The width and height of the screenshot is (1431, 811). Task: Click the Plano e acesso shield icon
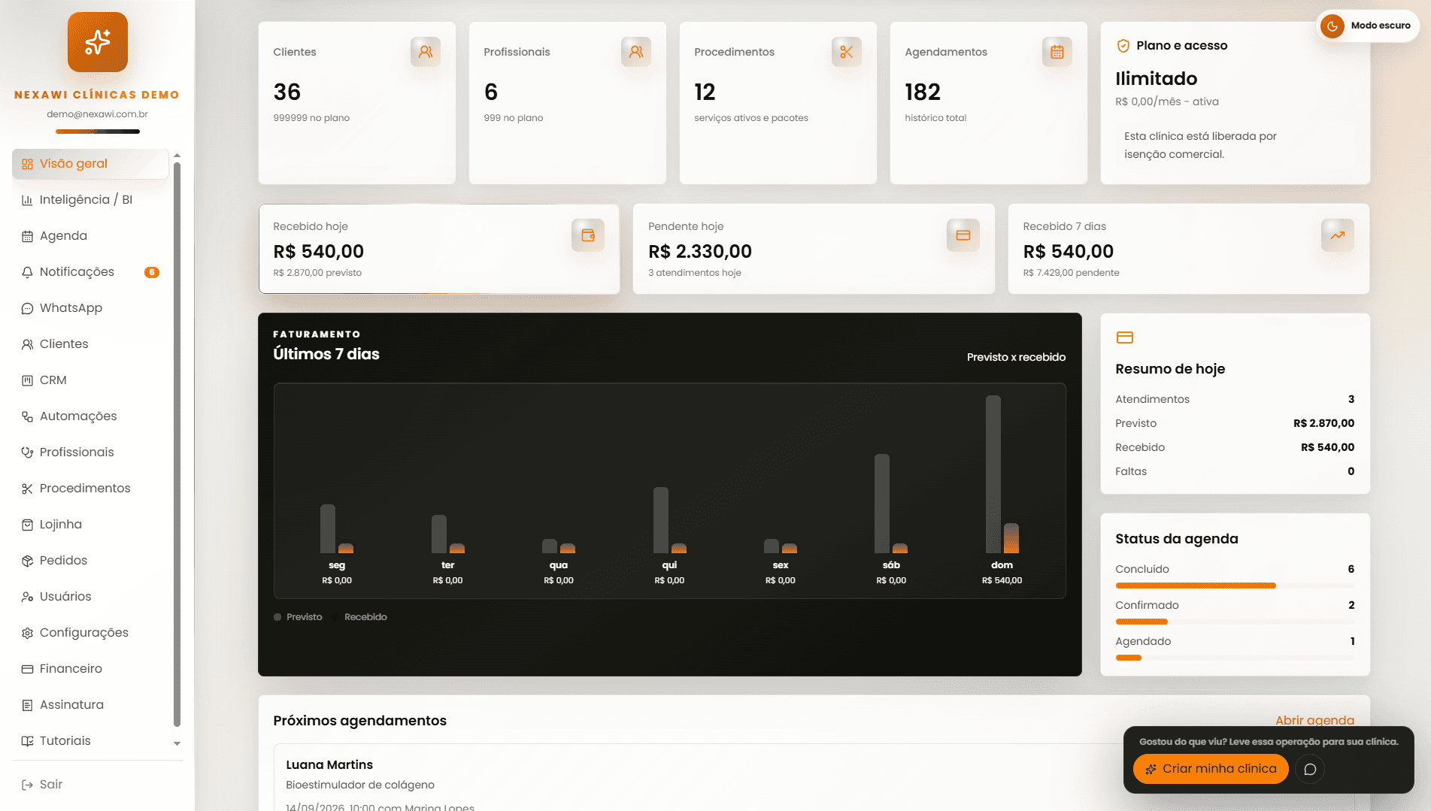[x=1123, y=46]
